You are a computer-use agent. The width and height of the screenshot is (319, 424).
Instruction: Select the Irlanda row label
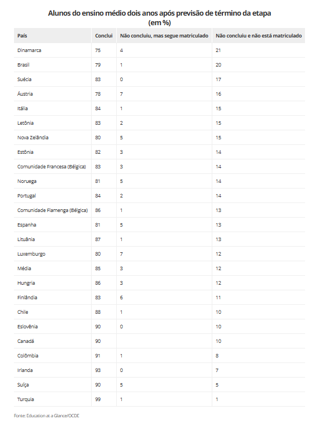coord(25,370)
